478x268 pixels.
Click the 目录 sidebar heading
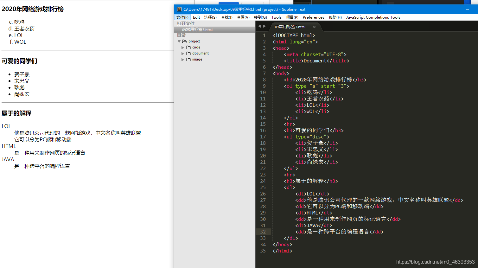point(182,35)
